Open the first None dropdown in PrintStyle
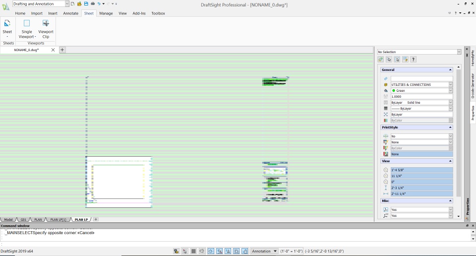Screen dimensions: 476x256 coord(451,142)
